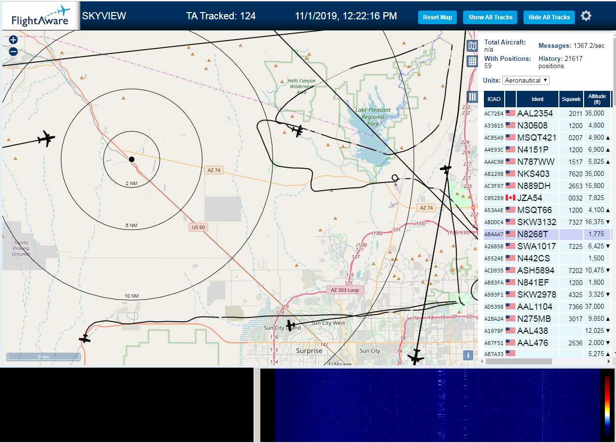Select the ASH5894 aircraft row

(547, 270)
